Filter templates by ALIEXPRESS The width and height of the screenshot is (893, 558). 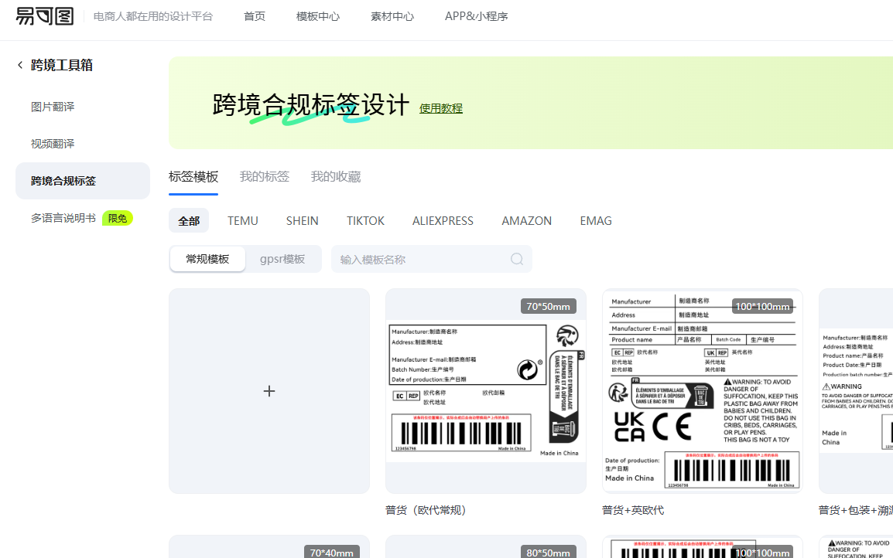[443, 221]
